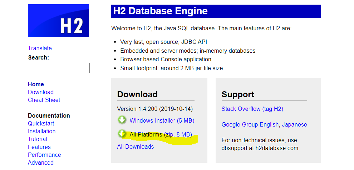Click the "Welcome to H2" intro sentence
Screen dimensions: 354x170
pyautogui.click(x=201, y=29)
